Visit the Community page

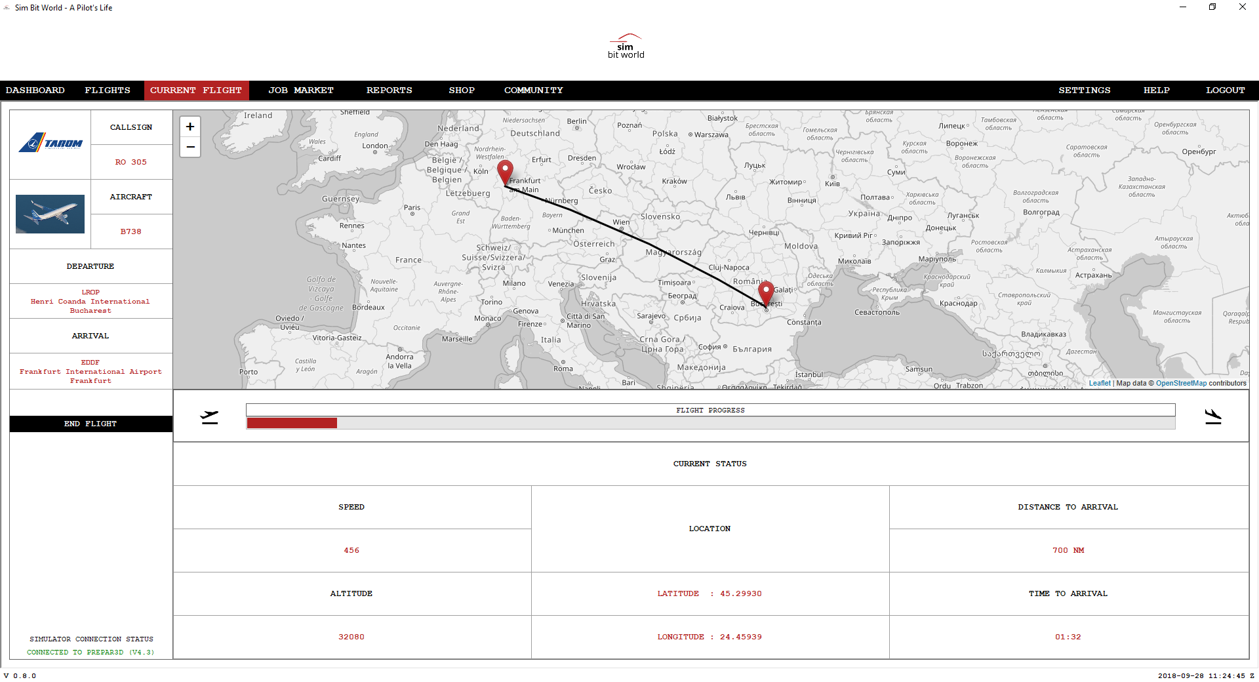(533, 90)
